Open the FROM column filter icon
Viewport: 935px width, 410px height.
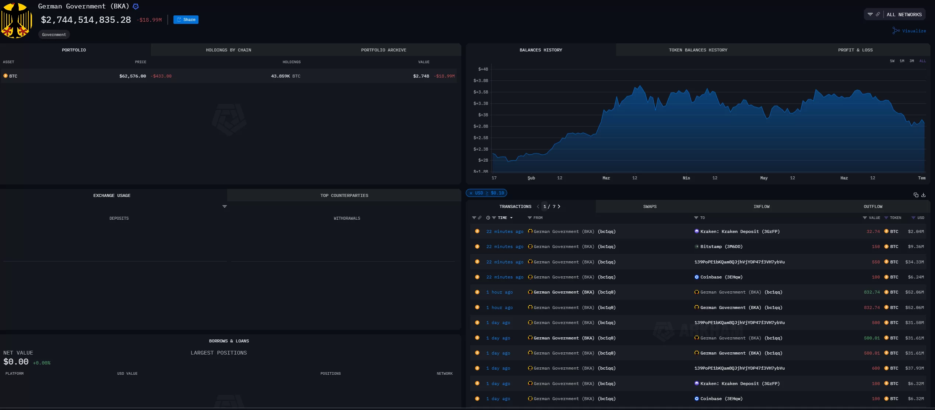tap(530, 218)
